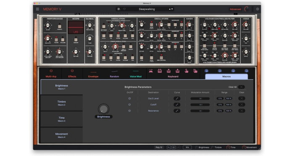Click the Cutoff range maximum 100 % field

[228, 105]
